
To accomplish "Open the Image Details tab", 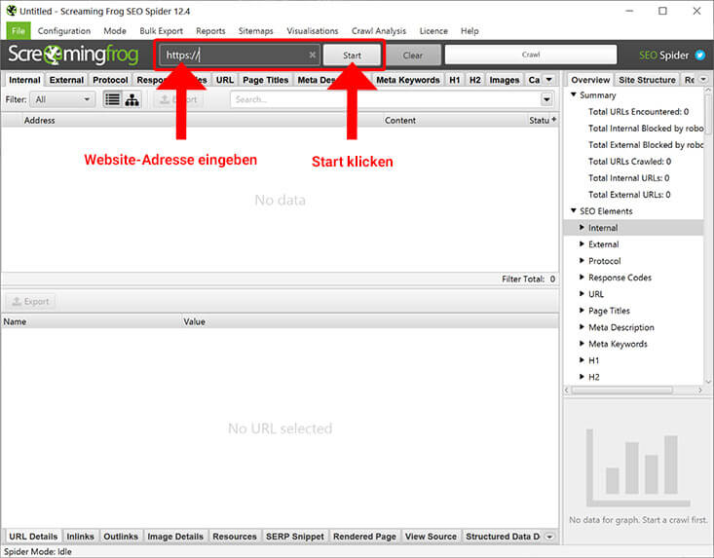I will pos(175,537).
